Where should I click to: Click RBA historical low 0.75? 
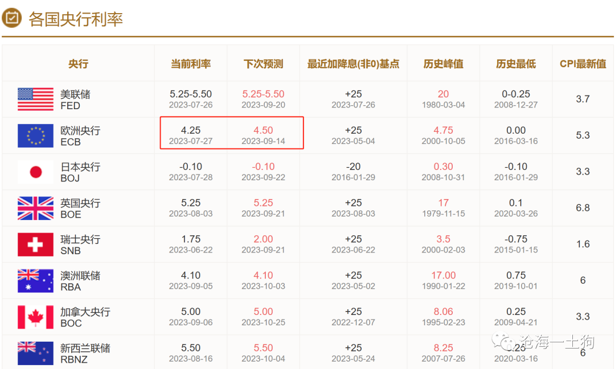pyautogui.click(x=516, y=275)
